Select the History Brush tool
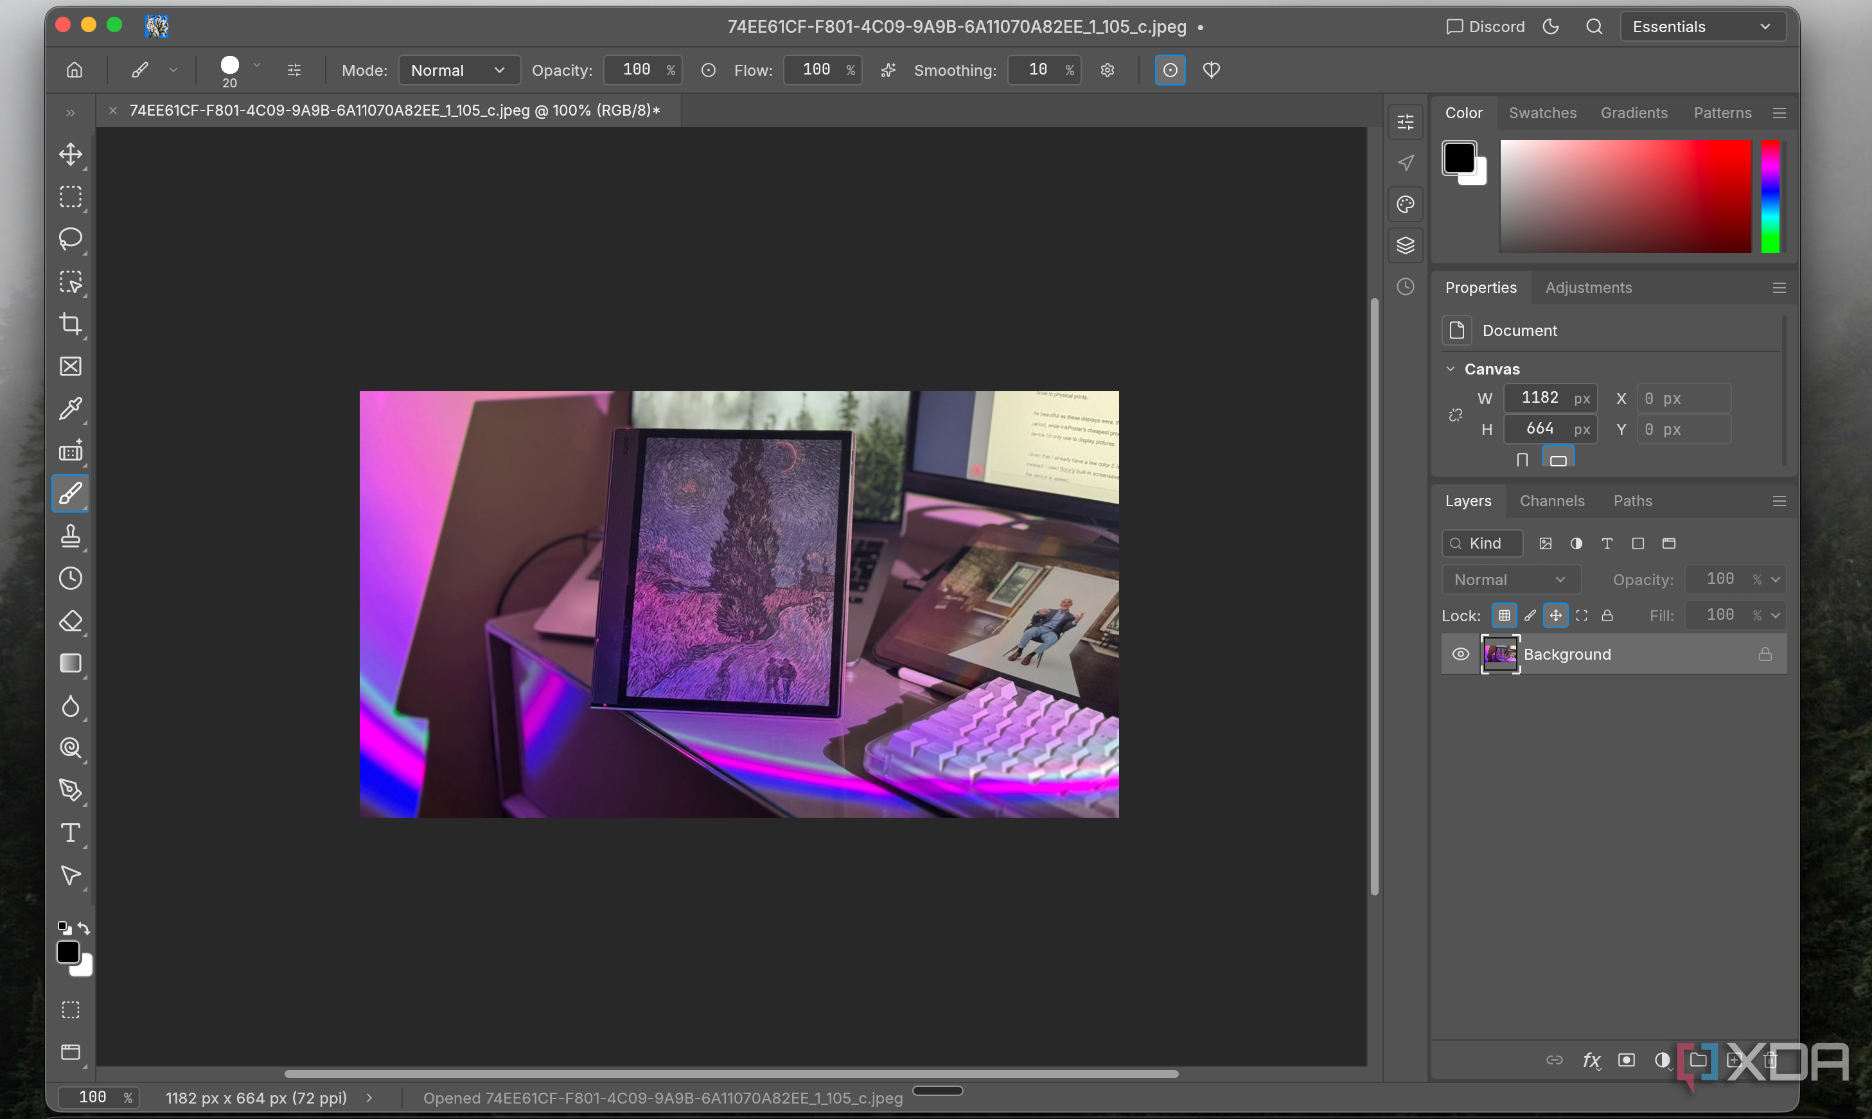The width and height of the screenshot is (1872, 1119). [x=71, y=578]
